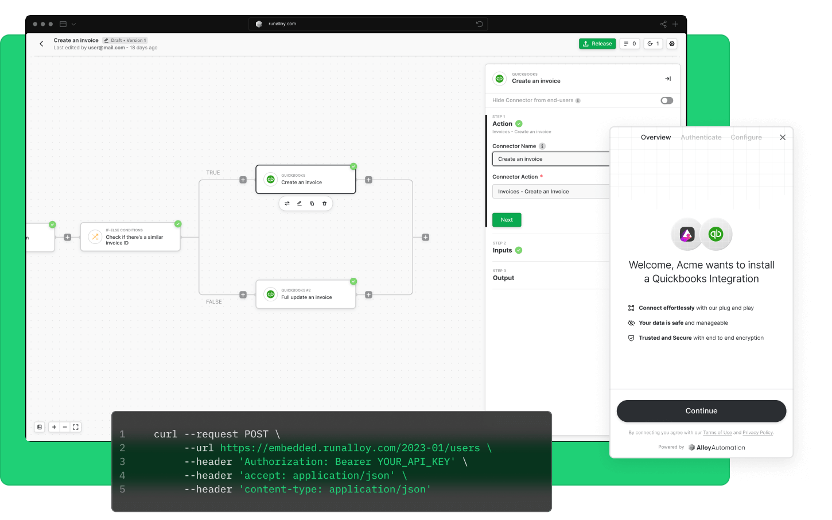
Task: Click the Release button
Action: pos(597,44)
